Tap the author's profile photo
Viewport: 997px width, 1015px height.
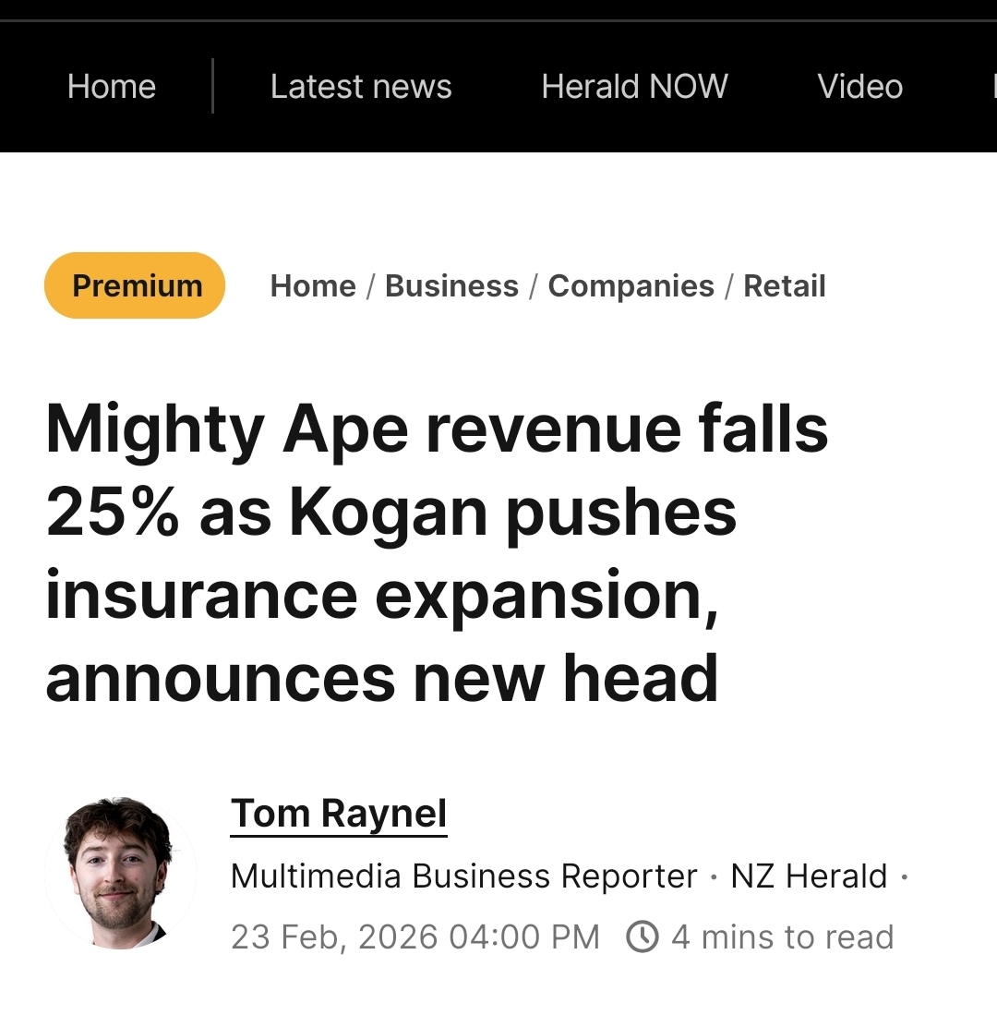pos(119,872)
